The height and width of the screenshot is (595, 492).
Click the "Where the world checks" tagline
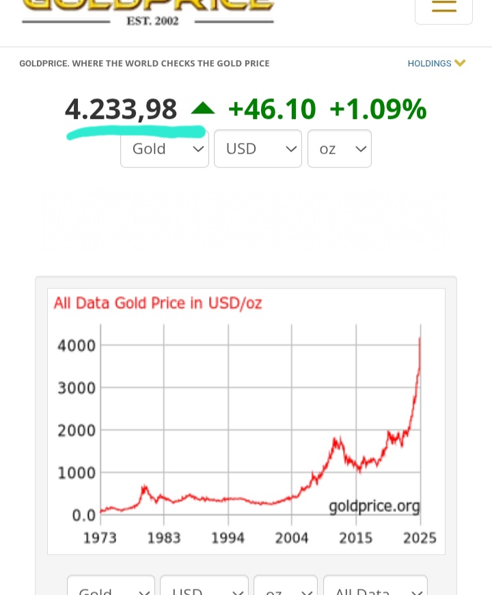click(144, 64)
